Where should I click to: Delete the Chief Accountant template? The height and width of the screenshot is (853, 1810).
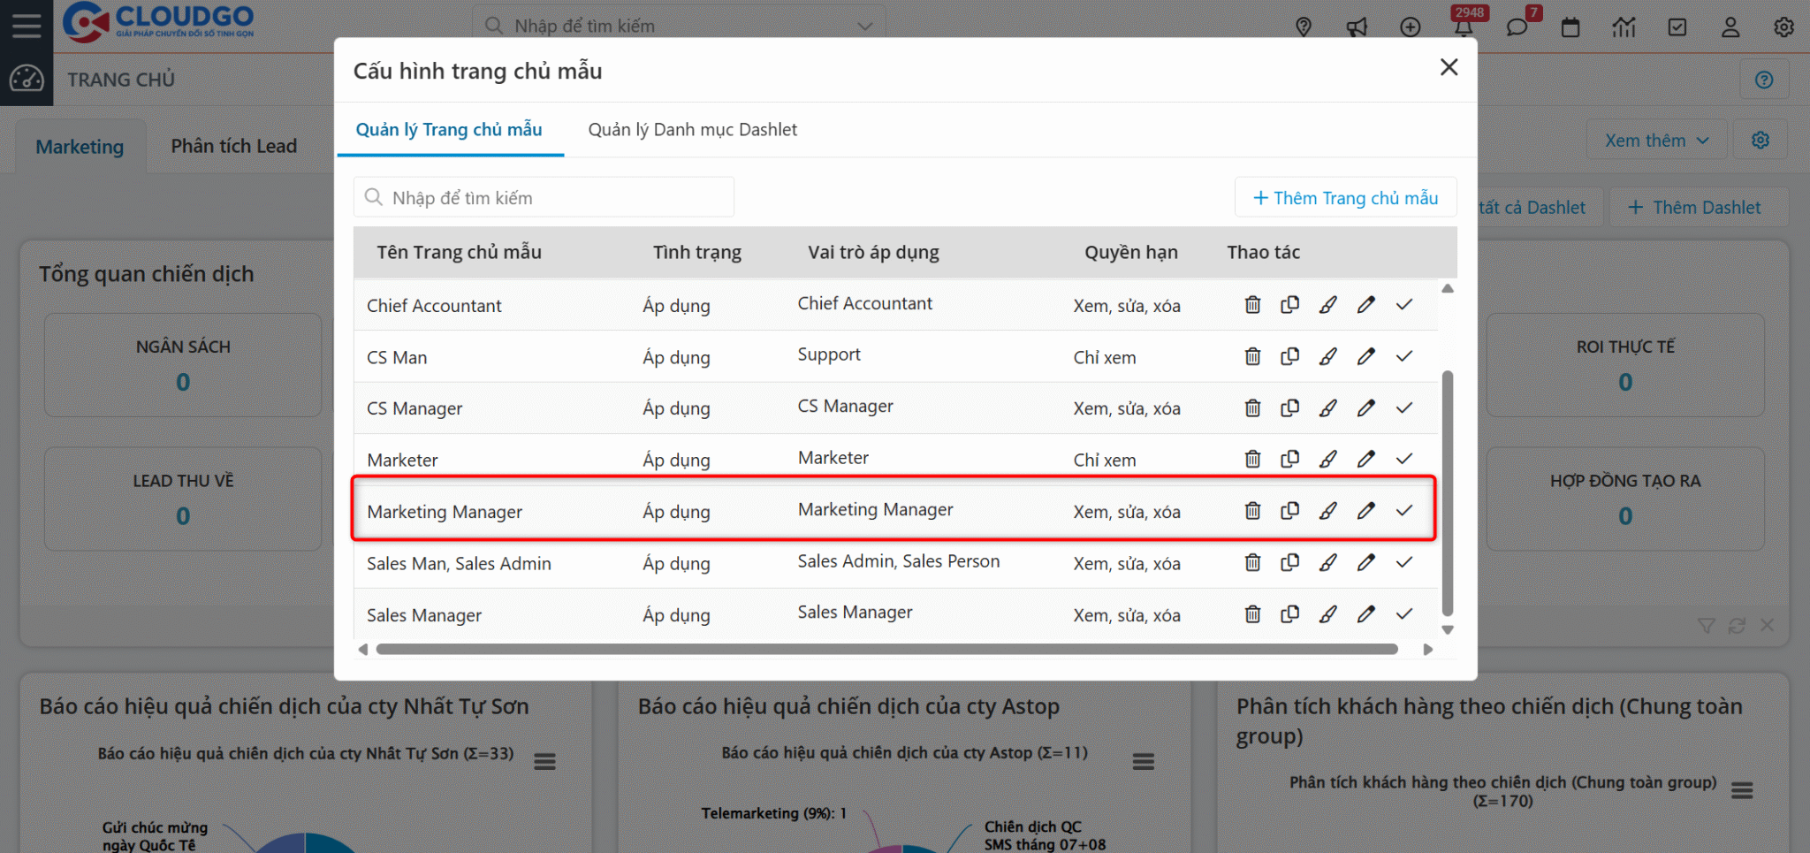(1252, 305)
